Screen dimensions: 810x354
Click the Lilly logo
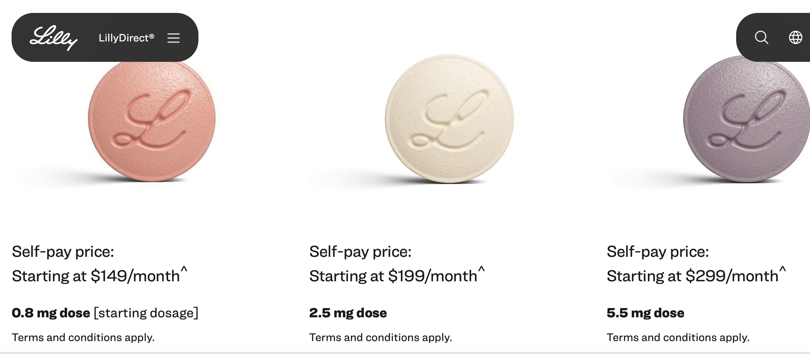pos(53,38)
